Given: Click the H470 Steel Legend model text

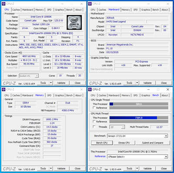Looking at the screenshot, I should (x=116, y=22).
